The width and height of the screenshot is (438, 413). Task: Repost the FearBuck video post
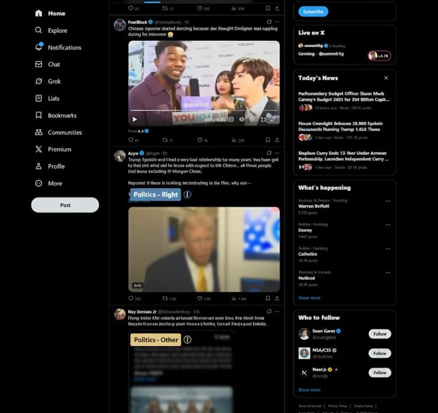(x=165, y=140)
